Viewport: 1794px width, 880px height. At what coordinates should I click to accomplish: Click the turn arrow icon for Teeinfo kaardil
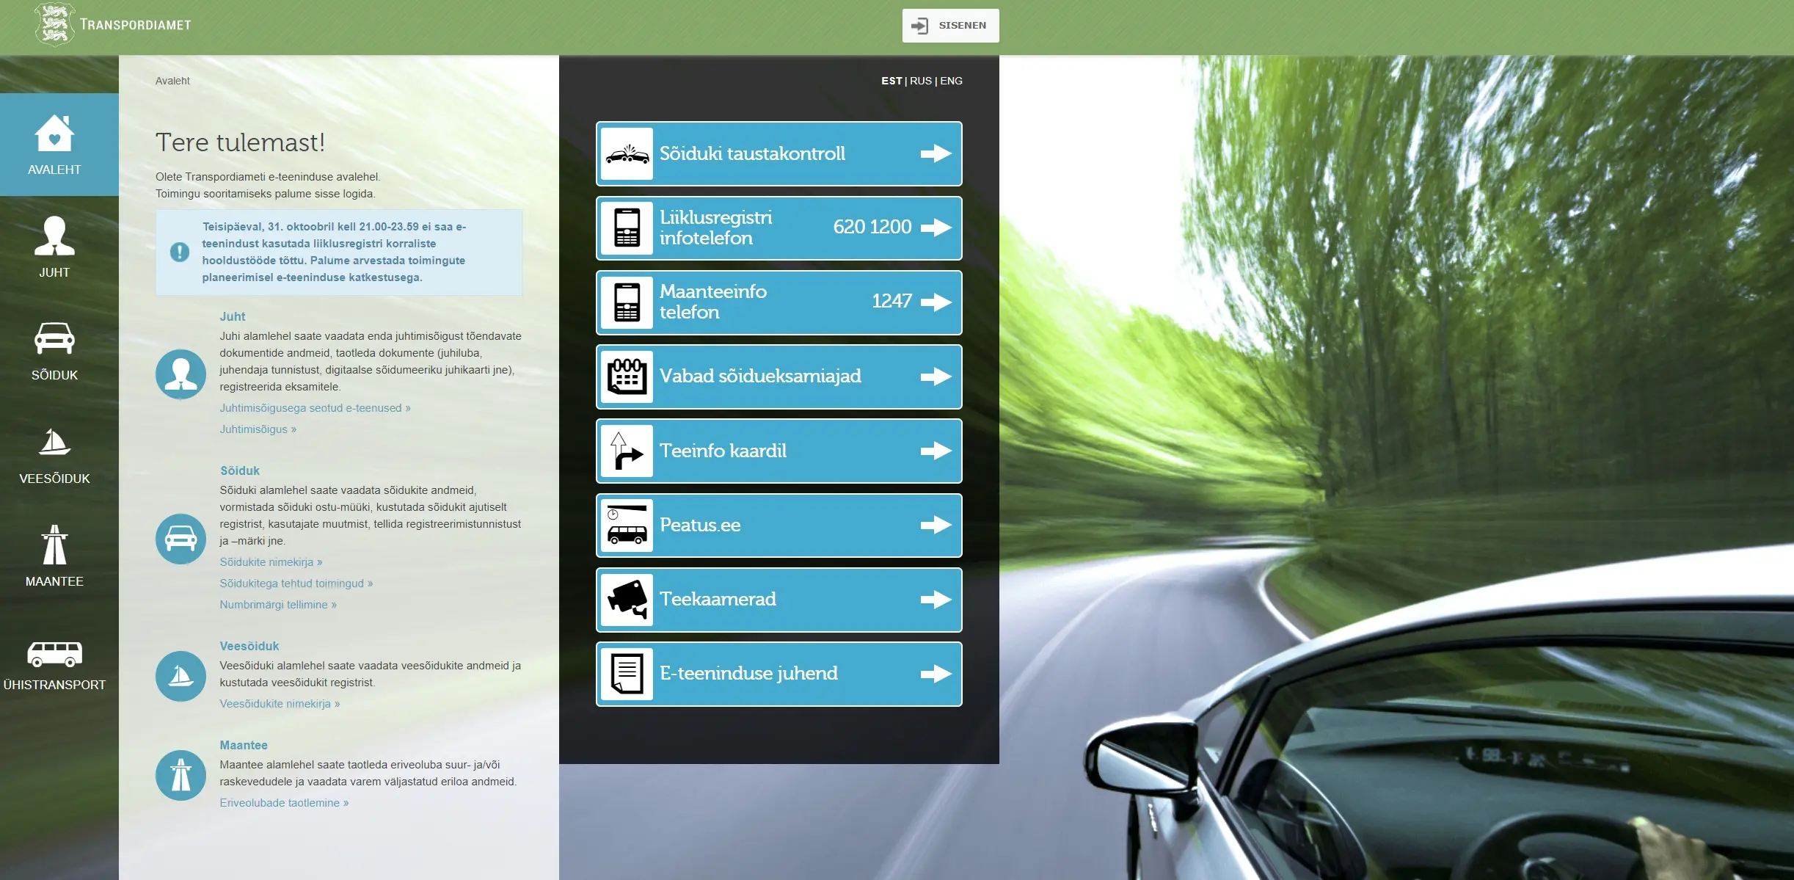(x=627, y=451)
